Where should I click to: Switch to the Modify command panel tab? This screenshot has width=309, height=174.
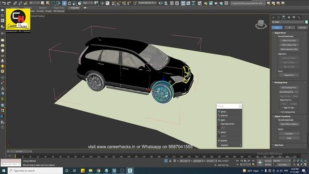click(279, 17)
